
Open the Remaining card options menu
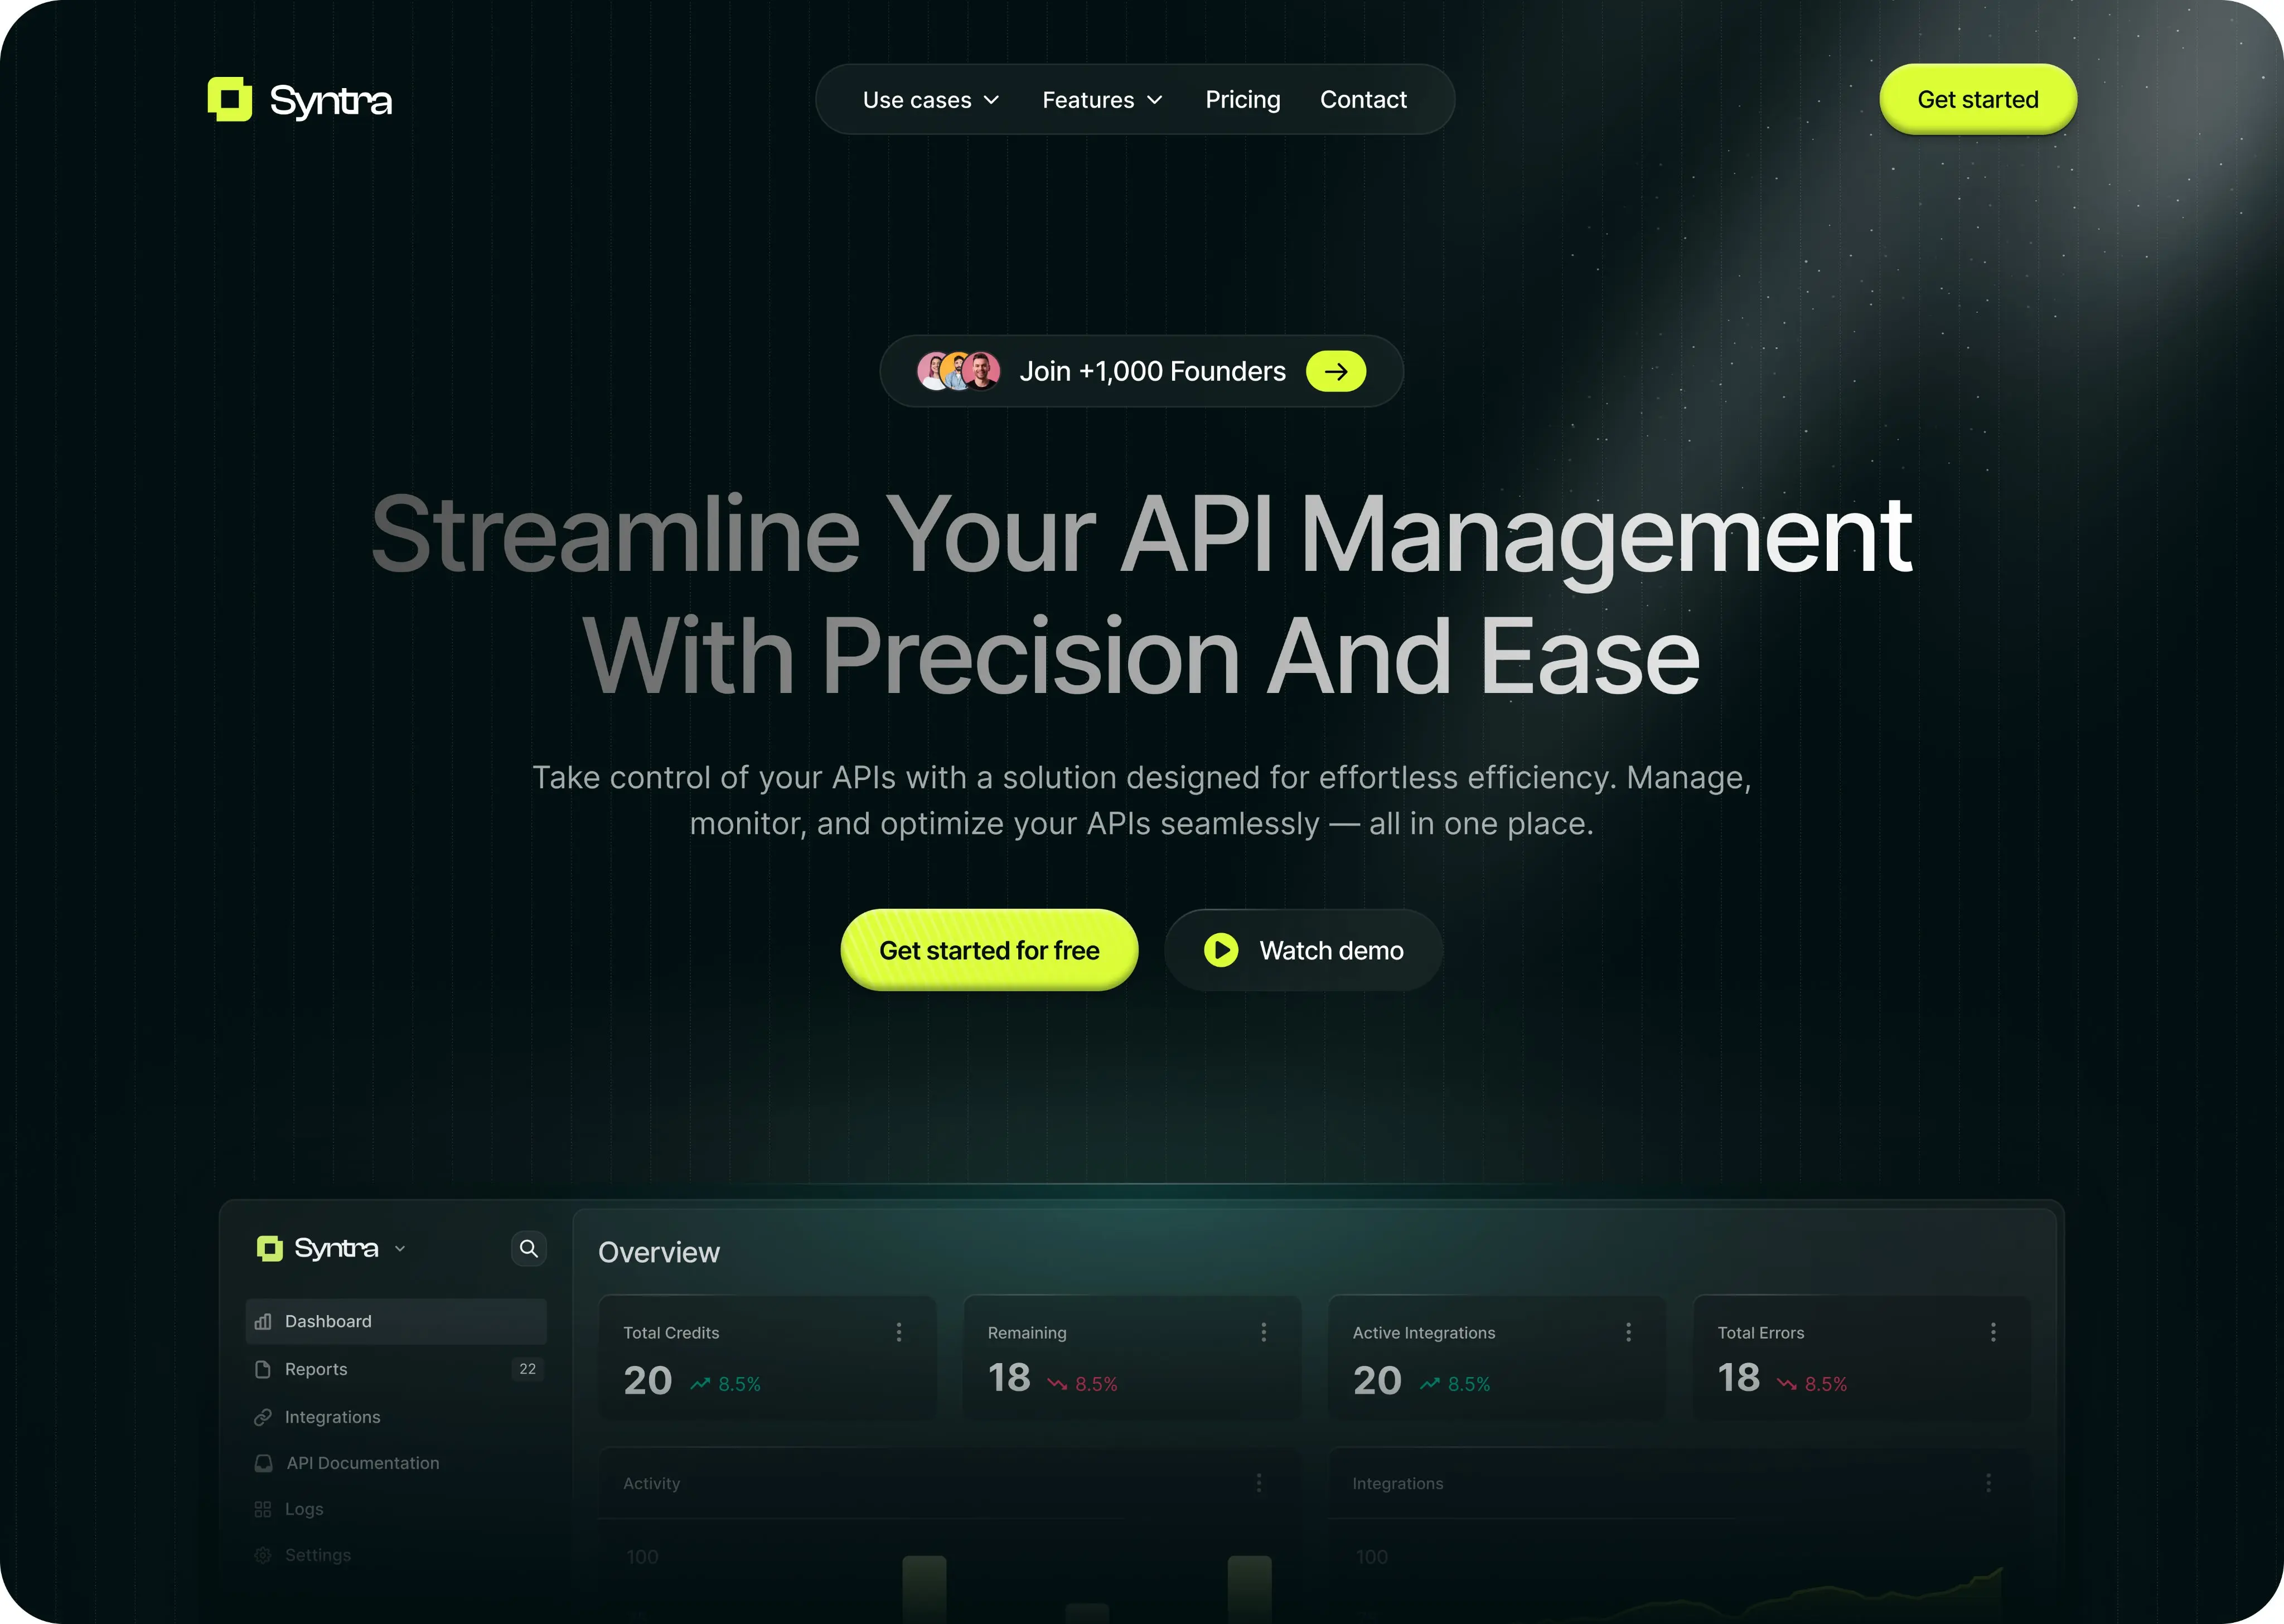(1264, 1332)
